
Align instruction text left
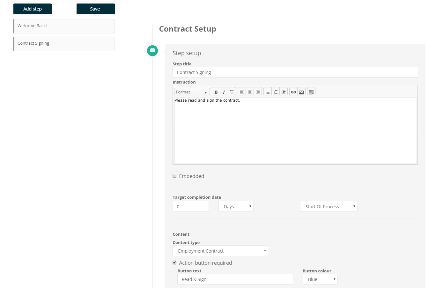[x=242, y=92]
